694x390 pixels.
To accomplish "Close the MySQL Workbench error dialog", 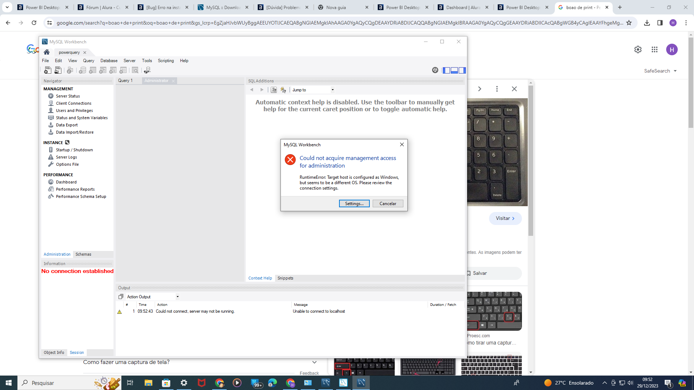I will pyautogui.click(x=402, y=144).
